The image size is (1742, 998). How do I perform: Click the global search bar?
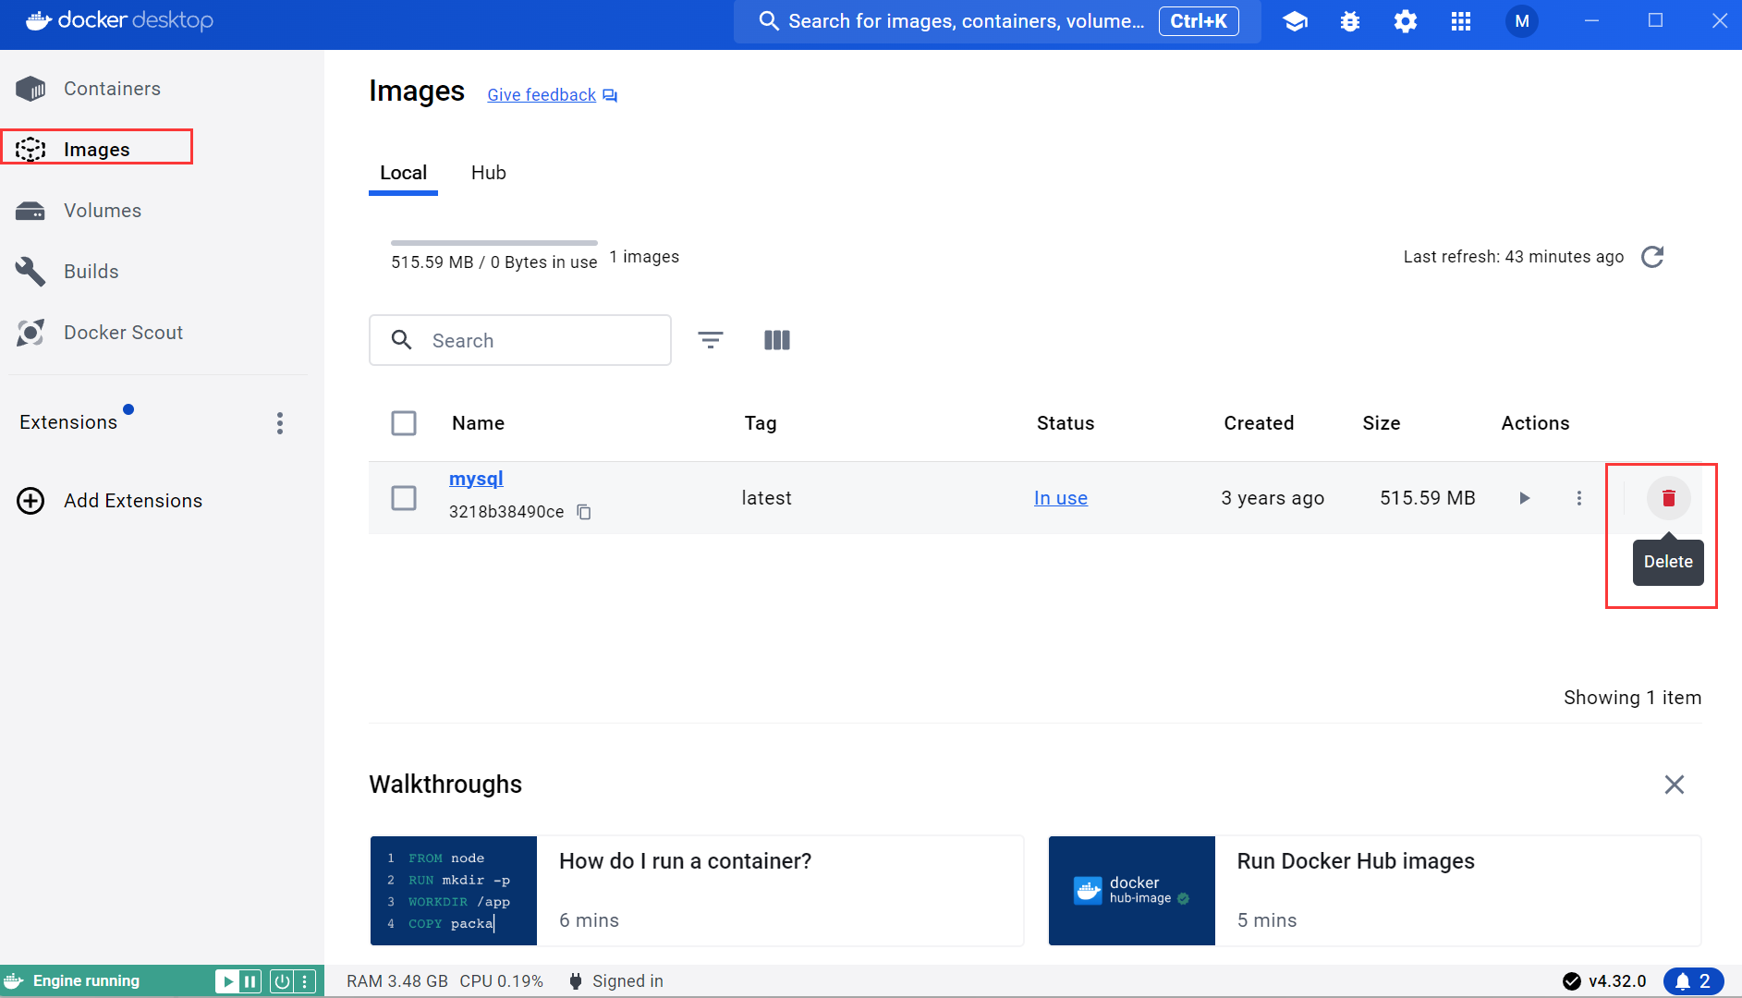(997, 21)
